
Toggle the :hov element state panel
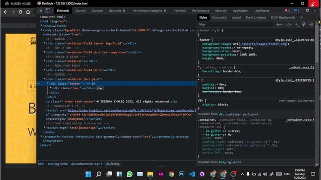(279, 24)
